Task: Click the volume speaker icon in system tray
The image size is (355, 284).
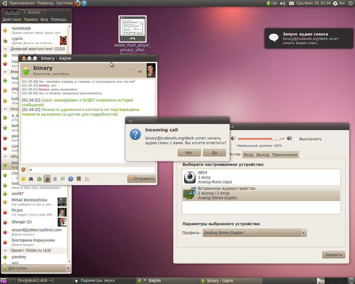Action: coord(282,3)
